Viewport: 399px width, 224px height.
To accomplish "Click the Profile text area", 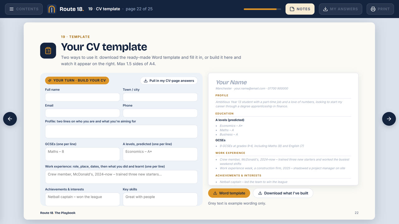I will 121,132.
